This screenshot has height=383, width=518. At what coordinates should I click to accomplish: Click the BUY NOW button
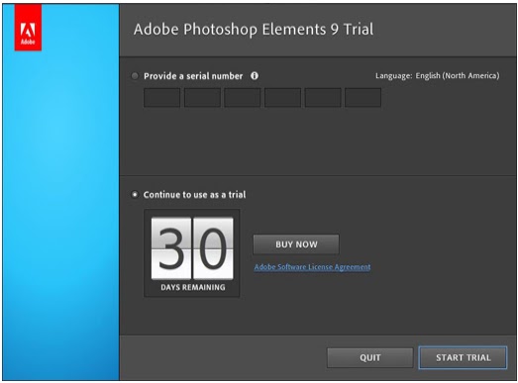(x=296, y=244)
